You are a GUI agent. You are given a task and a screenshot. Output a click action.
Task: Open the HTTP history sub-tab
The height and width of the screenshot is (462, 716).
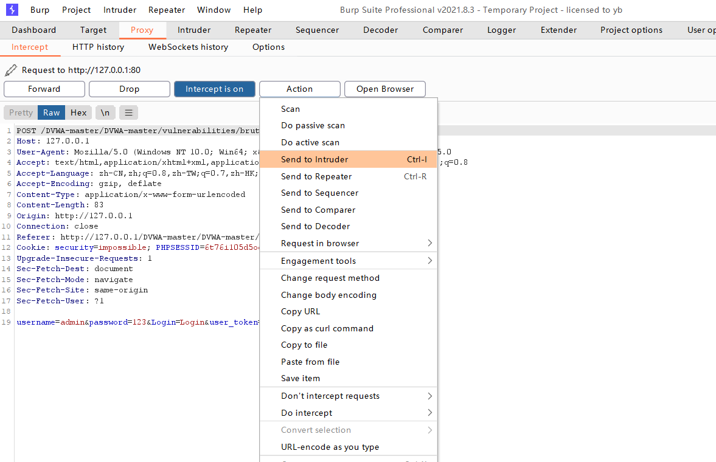(x=98, y=47)
